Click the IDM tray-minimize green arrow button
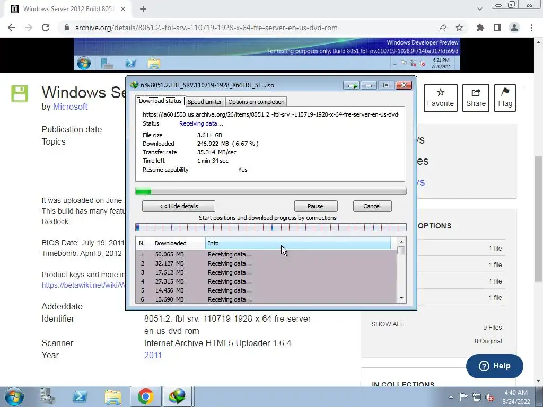 tap(352, 85)
